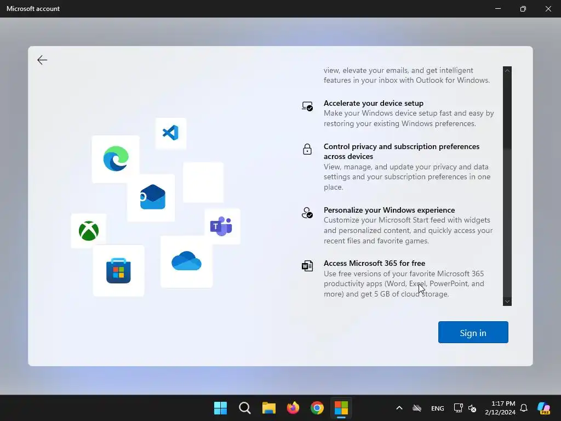Image resolution: width=561 pixels, height=421 pixels.
Task: Click the OneDrive cloud tile
Action: (x=186, y=261)
